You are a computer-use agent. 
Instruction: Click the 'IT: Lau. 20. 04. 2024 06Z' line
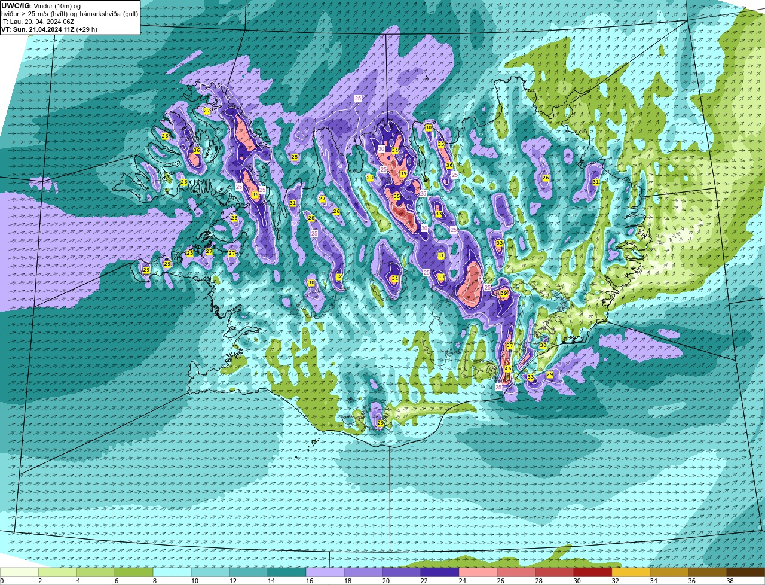pos(38,22)
